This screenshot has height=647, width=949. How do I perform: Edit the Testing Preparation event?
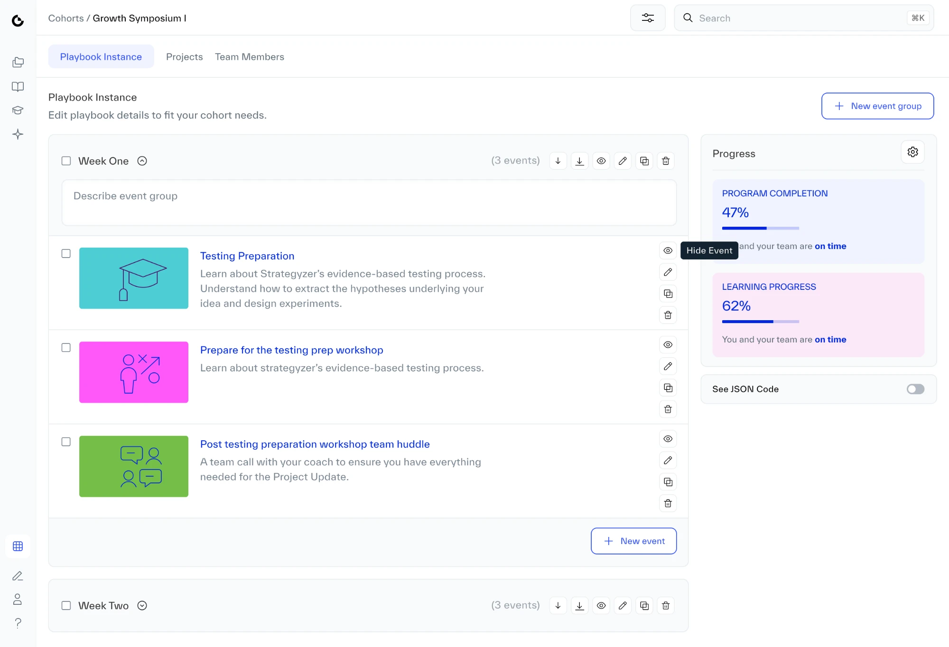[668, 272]
